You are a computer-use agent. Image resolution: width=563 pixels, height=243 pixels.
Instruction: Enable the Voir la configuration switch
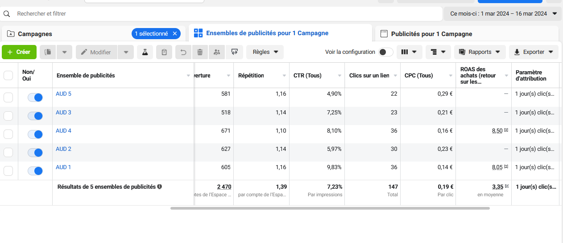pos(385,52)
